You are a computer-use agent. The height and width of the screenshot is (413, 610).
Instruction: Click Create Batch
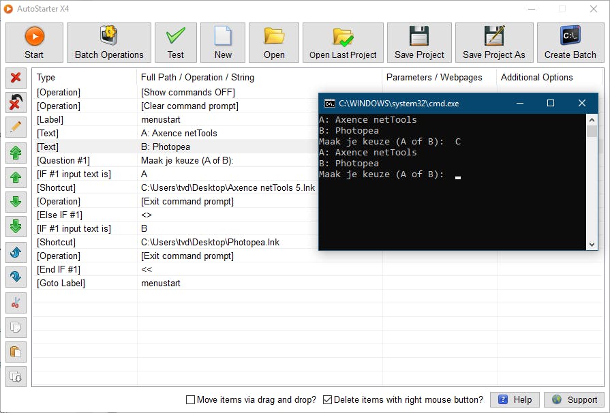[570, 42]
